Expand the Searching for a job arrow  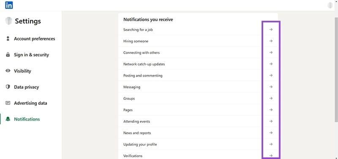[x=271, y=30]
